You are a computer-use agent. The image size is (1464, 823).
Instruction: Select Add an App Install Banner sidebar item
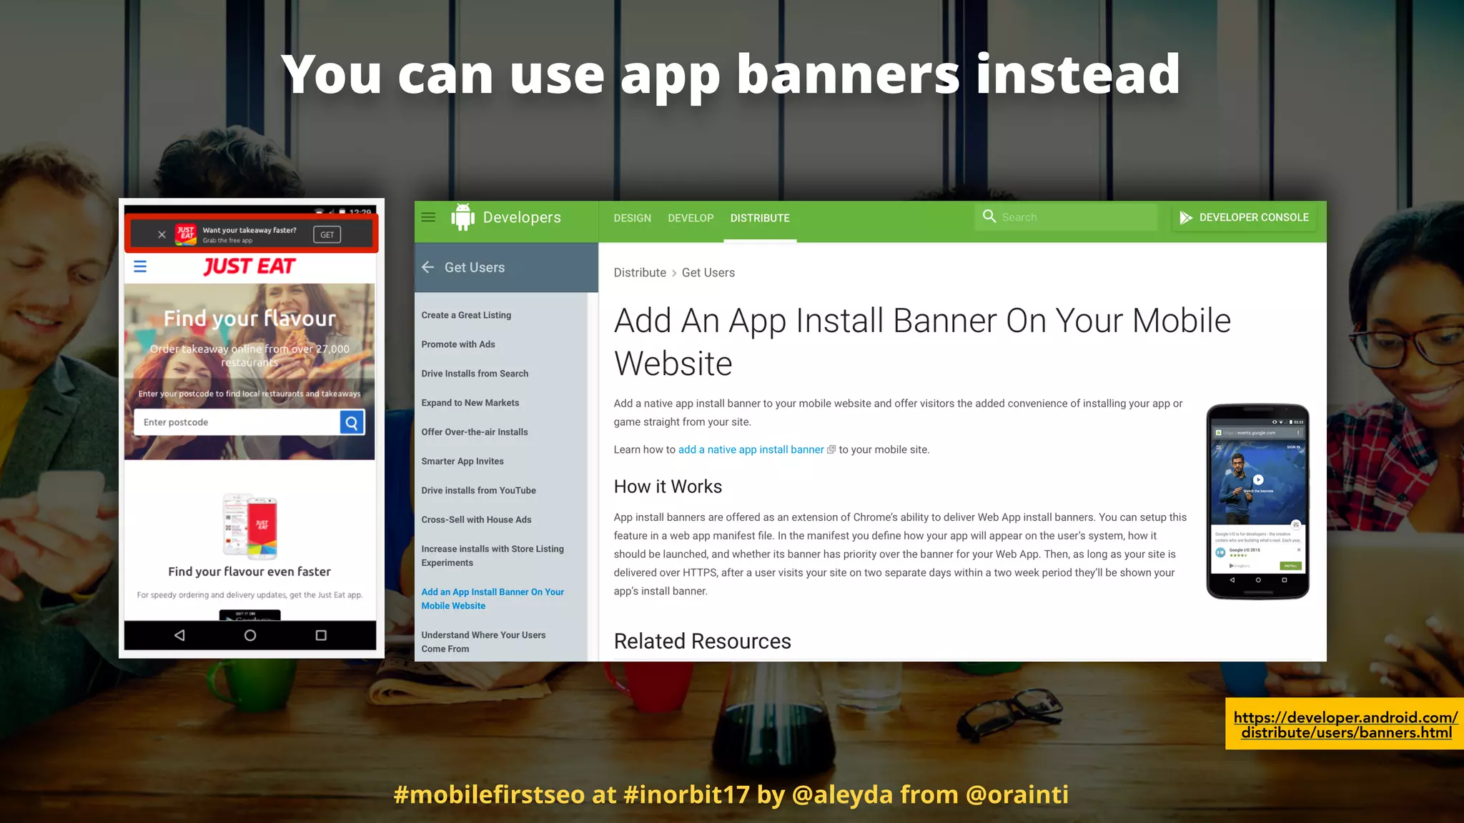tap(493, 599)
